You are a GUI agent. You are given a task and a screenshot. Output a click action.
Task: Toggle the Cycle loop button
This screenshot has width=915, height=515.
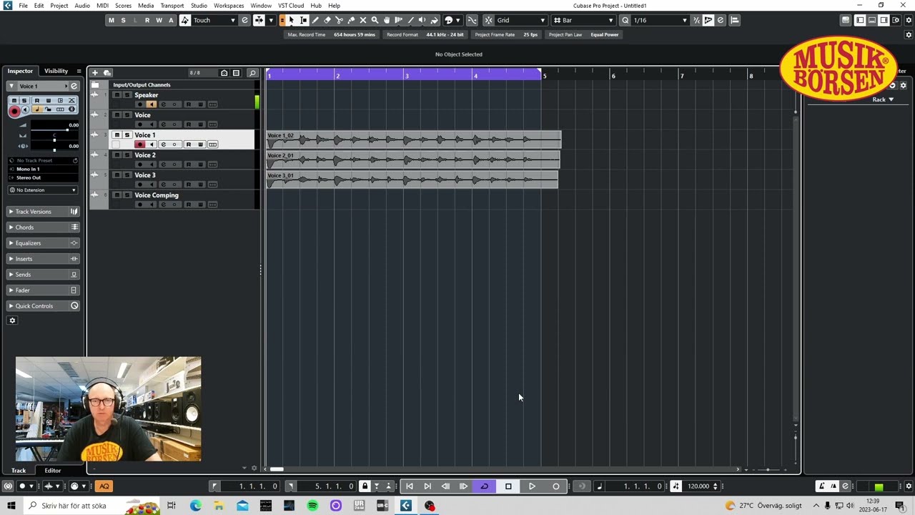(485, 486)
